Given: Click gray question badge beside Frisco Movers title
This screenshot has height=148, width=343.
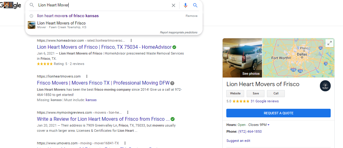Looking at the screenshot, I should pos(172,83).
